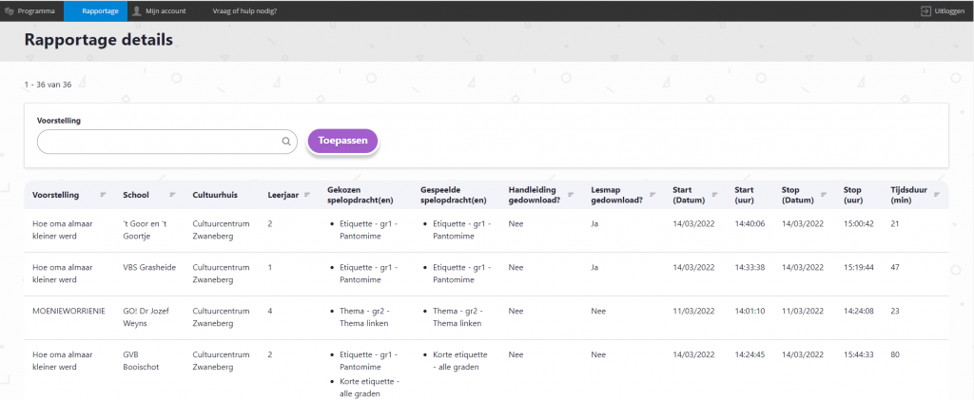
Task: Select the MOENIEWORRIENIE row cell
Action: click(68, 311)
